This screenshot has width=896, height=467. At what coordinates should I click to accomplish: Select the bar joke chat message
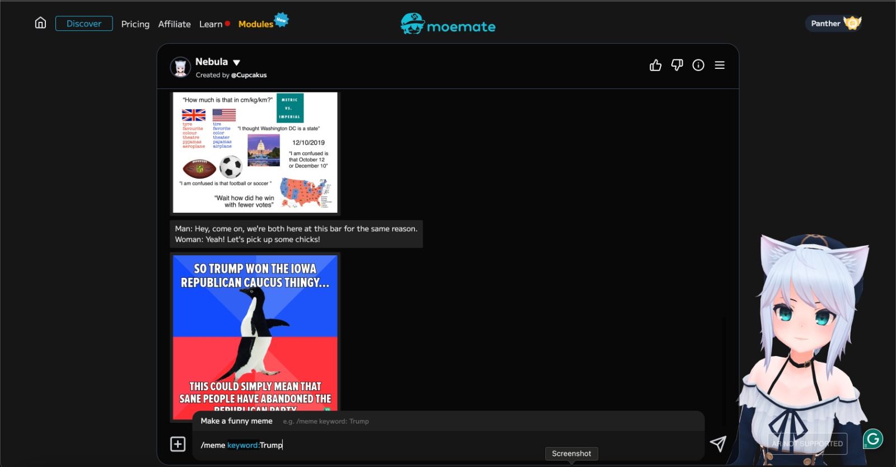pos(296,234)
